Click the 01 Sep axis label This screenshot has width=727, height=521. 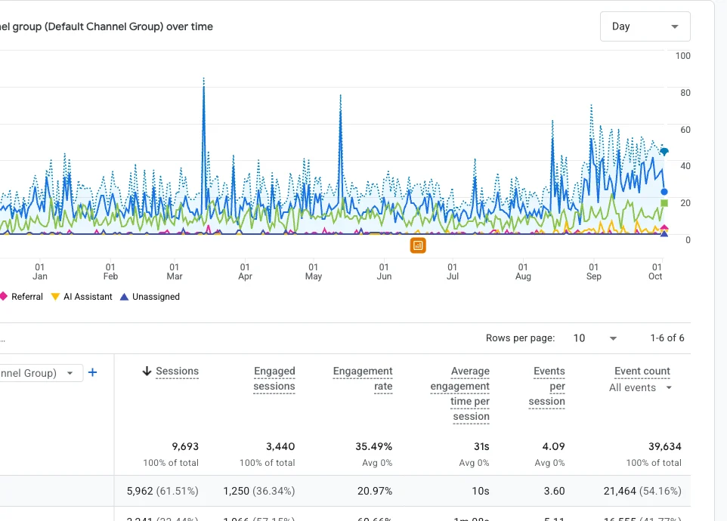(x=593, y=271)
